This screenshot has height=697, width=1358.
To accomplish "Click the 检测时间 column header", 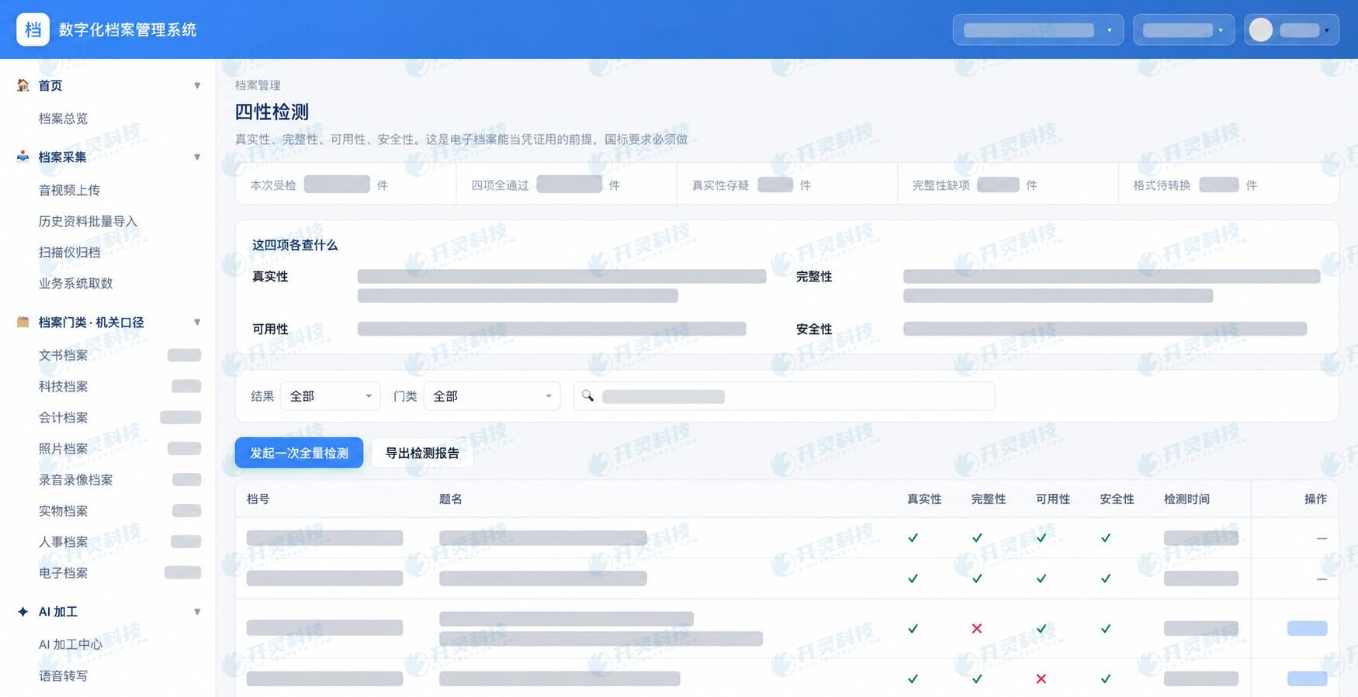I will click(x=1187, y=499).
